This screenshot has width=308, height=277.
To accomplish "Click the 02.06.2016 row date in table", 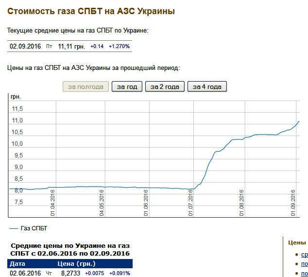I will 26,274.
